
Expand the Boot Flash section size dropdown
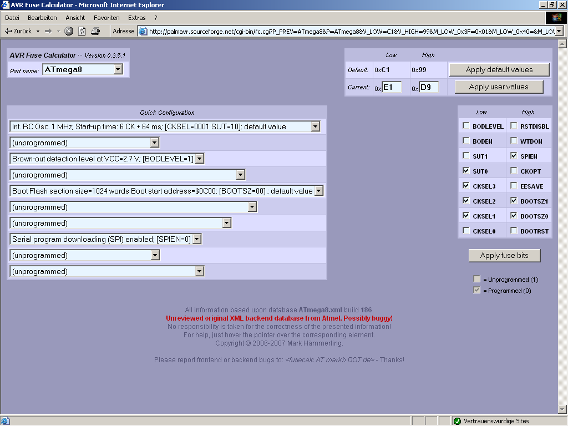click(x=319, y=191)
